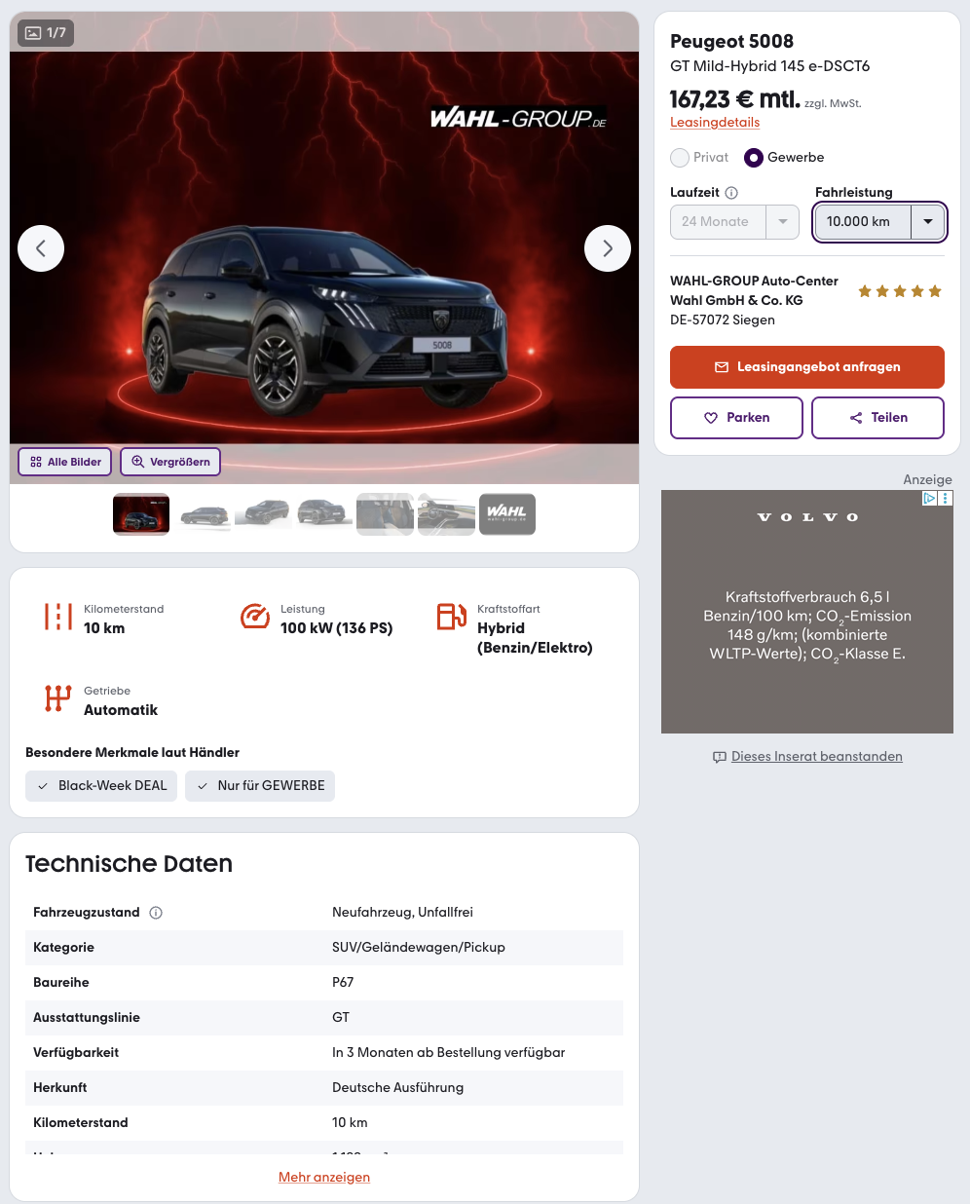Open the Laufzeit 24 Monate dropdown
Viewport: 970px width, 1204px height.
tap(734, 222)
